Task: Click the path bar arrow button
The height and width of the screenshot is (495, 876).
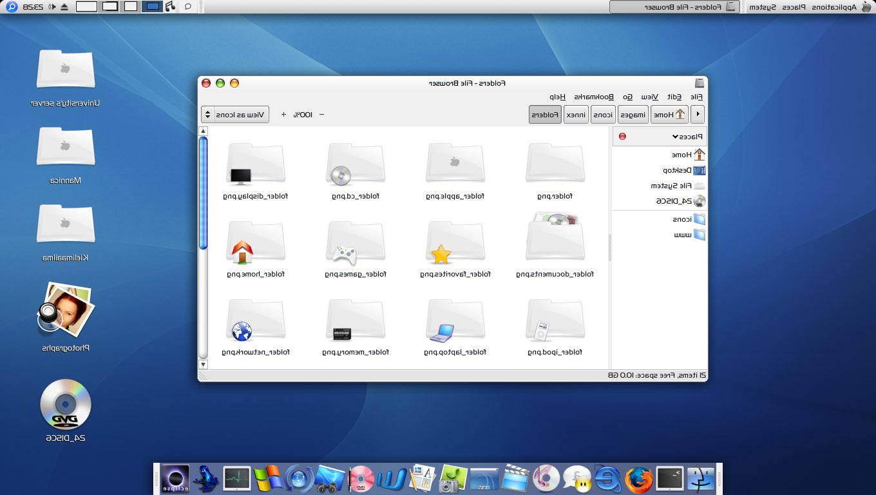Action: point(697,115)
